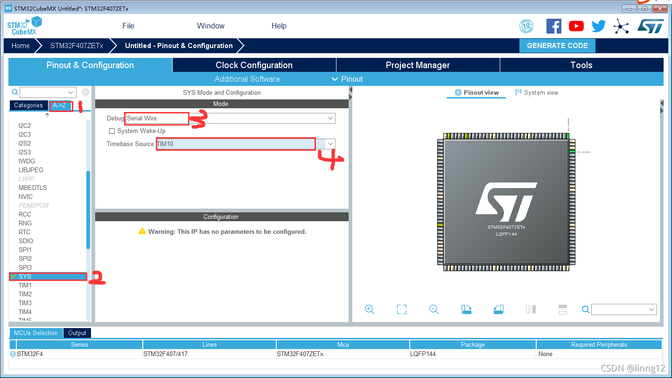The height and width of the screenshot is (378, 672).
Task: Open the File menu
Action: point(128,26)
